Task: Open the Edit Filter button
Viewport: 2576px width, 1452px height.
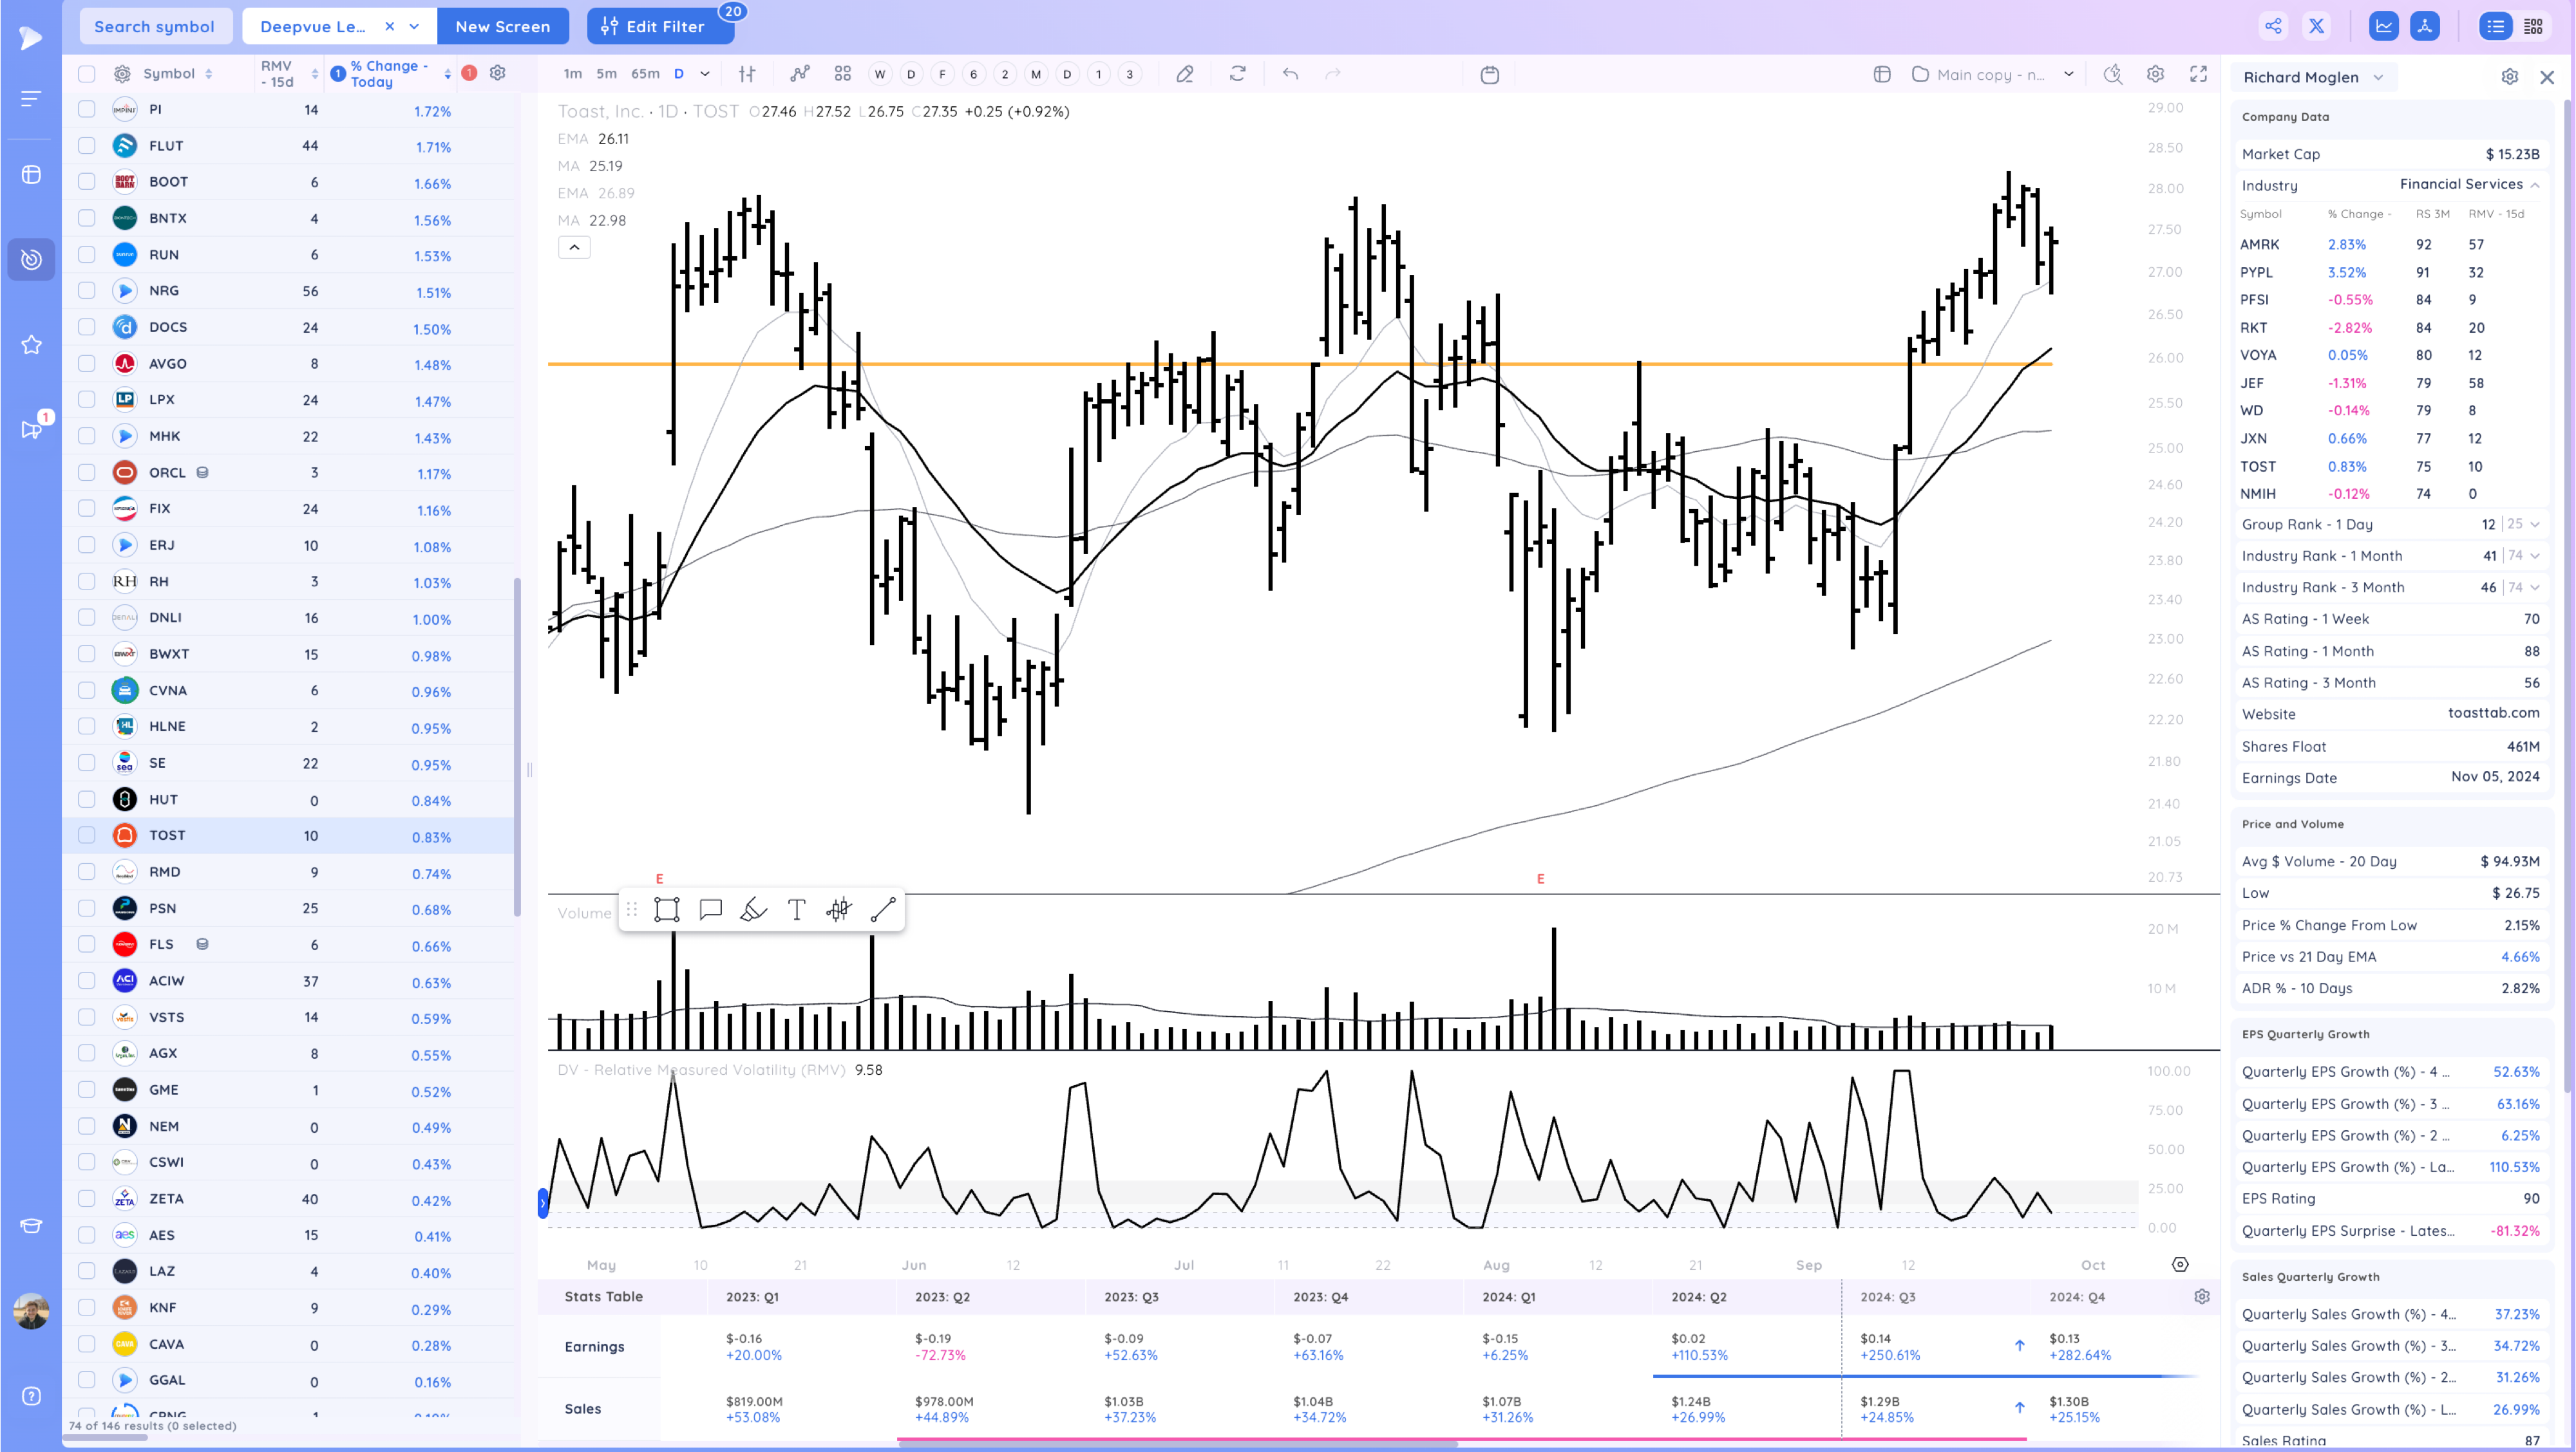Action: click(660, 27)
